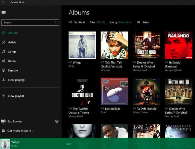Click inside the Search field

click(30, 22)
